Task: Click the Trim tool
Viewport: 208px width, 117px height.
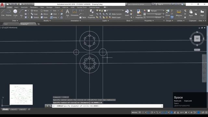Action: pos(53,11)
